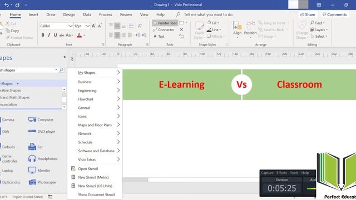Select the Text tool
Viewport: 356px width, 200px height.
[159, 36]
